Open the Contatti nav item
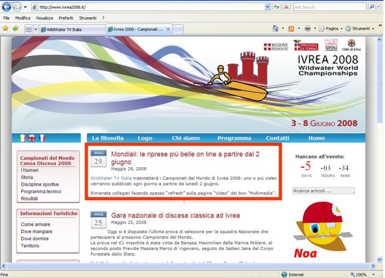385x278 pixels. click(x=278, y=138)
